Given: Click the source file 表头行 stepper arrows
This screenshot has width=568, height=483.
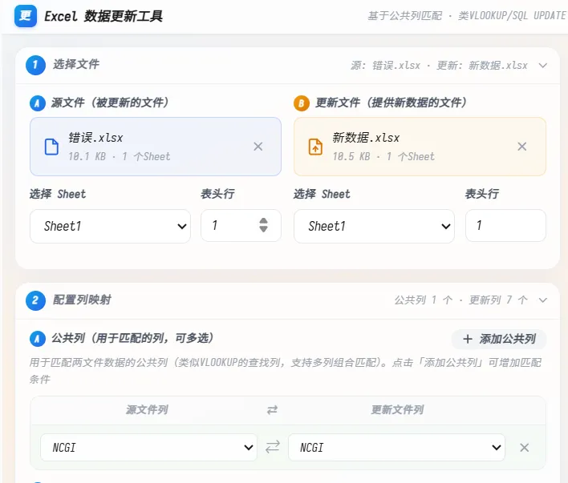Looking at the screenshot, I should click(x=263, y=225).
